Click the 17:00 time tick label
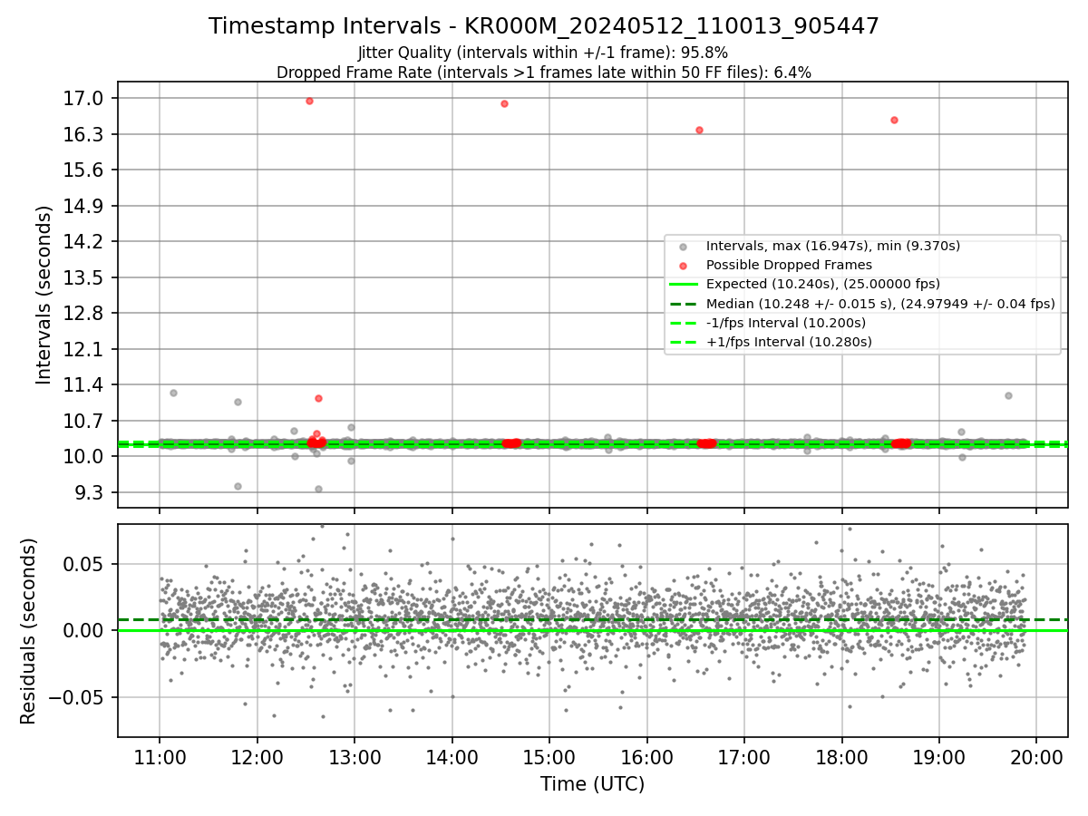This screenshot has height=816, width=1088. point(744,758)
